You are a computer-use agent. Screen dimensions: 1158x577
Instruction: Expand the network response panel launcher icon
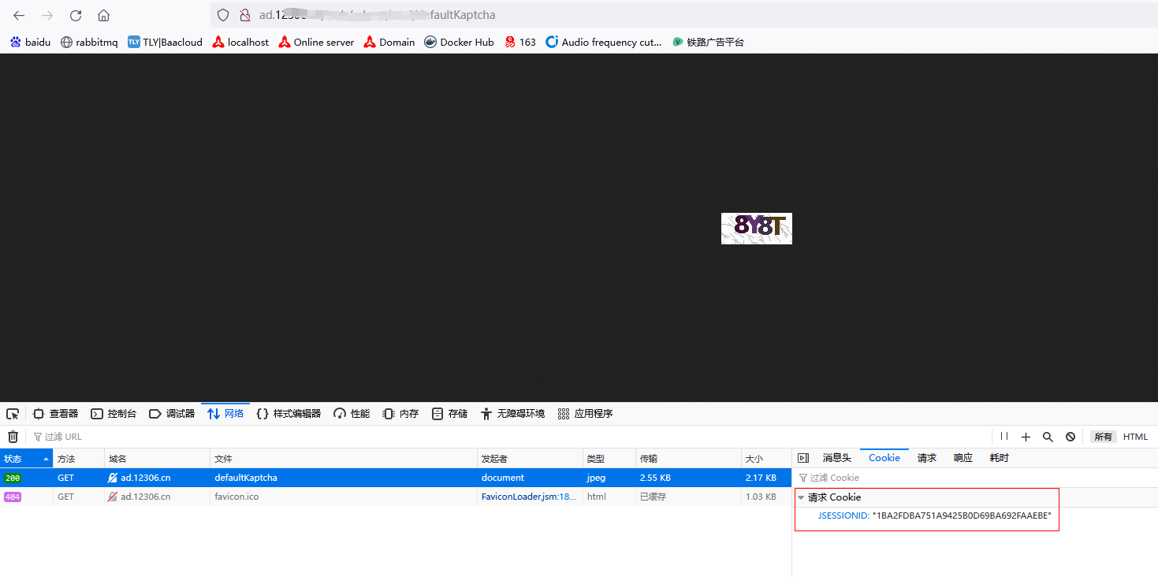[x=802, y=457]
